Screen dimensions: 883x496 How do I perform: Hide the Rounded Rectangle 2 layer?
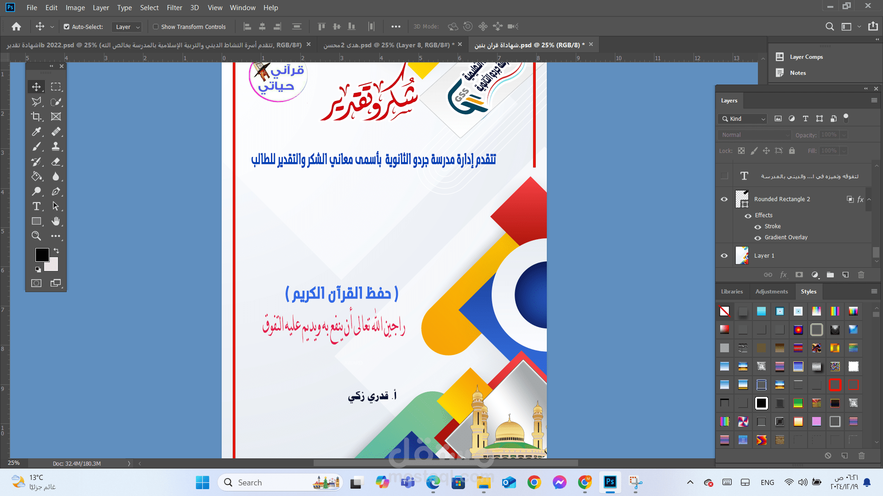pyautogui.click(x=724, y=199)
